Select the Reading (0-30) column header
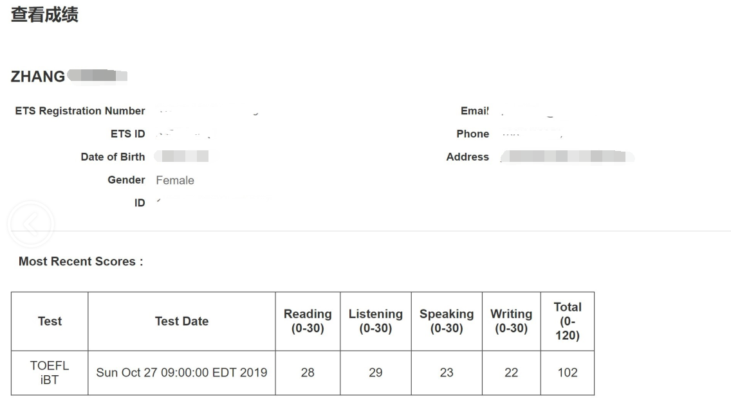The image size is (731, 415). [308, 321]
